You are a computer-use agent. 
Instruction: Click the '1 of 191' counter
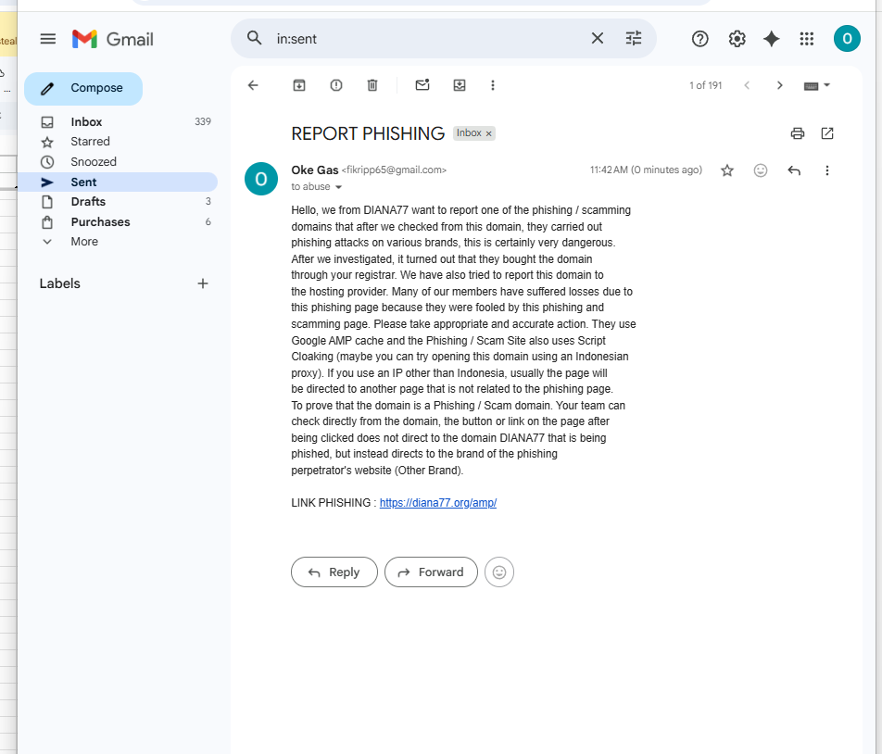[705, 85]
